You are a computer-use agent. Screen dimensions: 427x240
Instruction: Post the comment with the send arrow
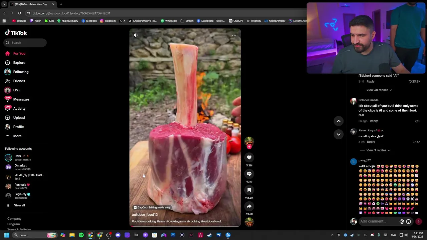419,221
